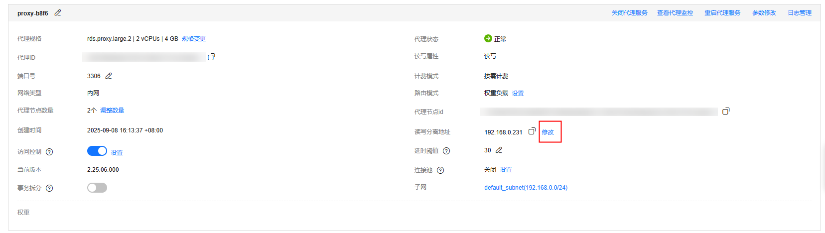
Task: Disable the 访问控制 access control switch
Action: 97,151
